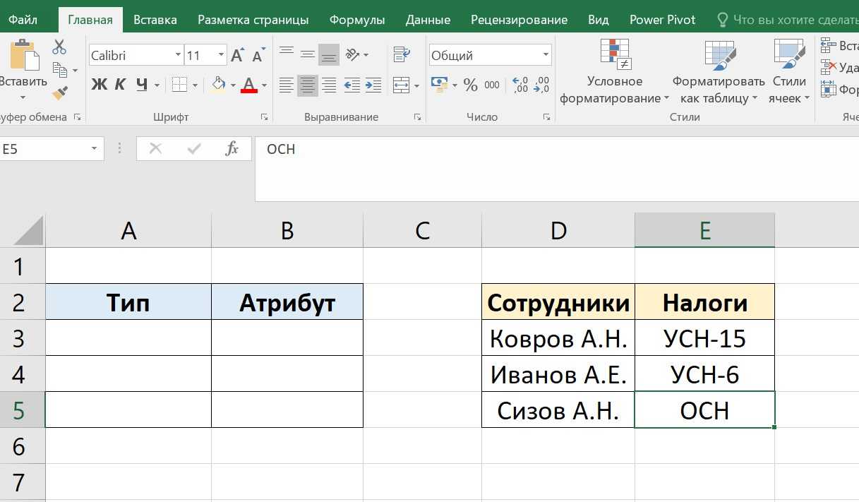Screen dimensions: 859x502
Task: Center cell text horizontally
Action: point(307,85)
